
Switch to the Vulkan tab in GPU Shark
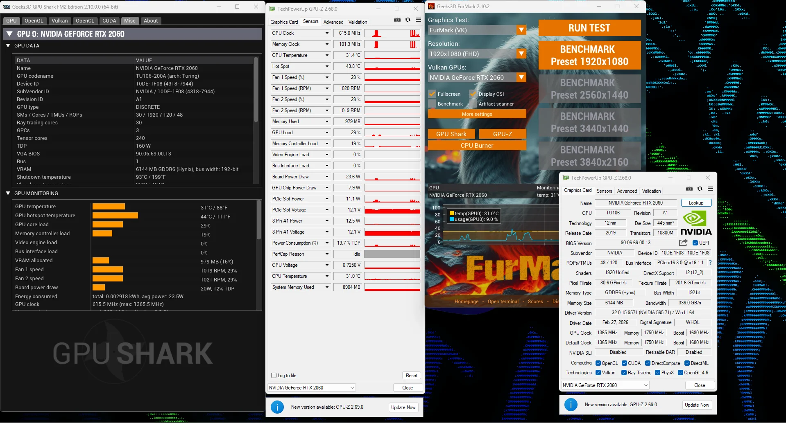pos(59,21)
